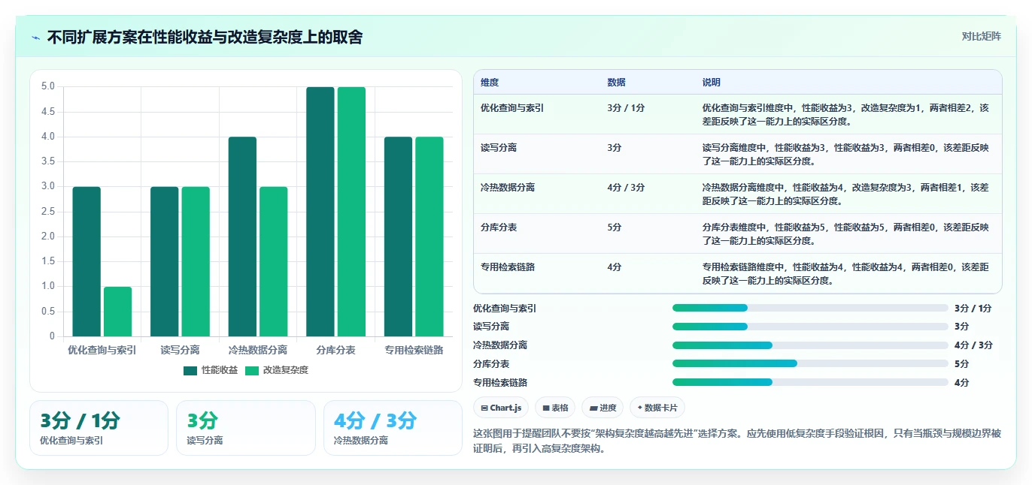1032x485 pixels.
Task: Click the 5分 value beside the 分库分表 progress bar
Action: [962, 364]
